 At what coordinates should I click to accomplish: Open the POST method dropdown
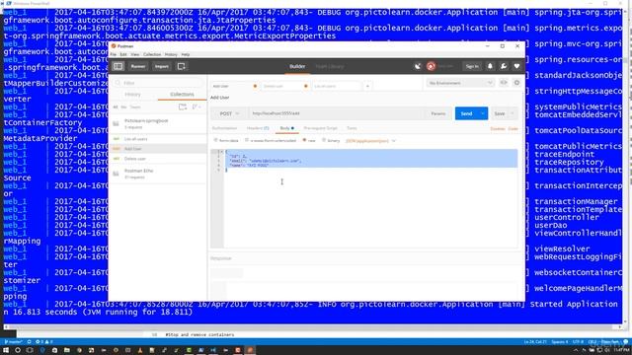228,113
